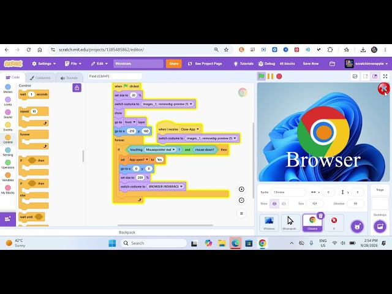Viewport: 392px width, 294px height.
Task: Click the Find (Ctrl+F) search box
Action: pyautogui.click(x=115, y=76)
